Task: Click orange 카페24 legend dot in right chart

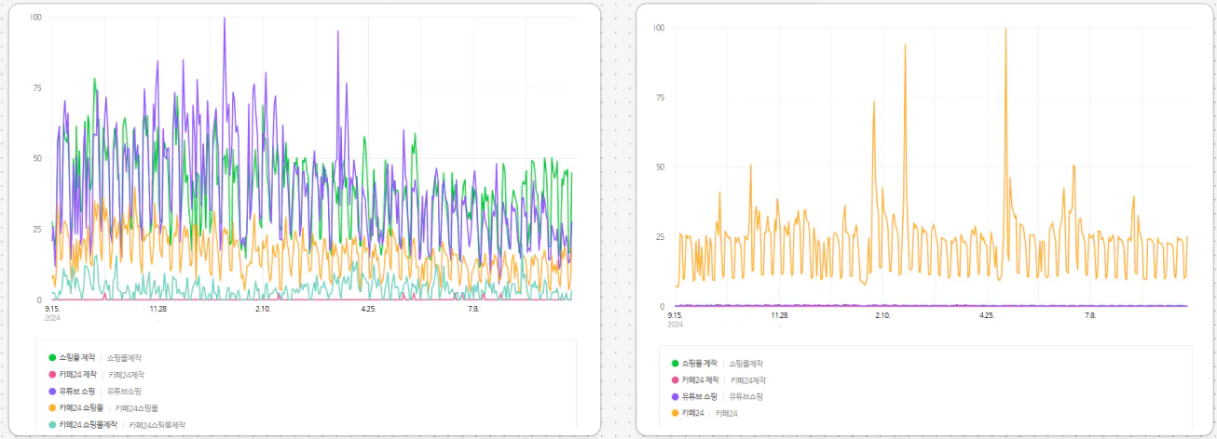Action: click(676, 412)
